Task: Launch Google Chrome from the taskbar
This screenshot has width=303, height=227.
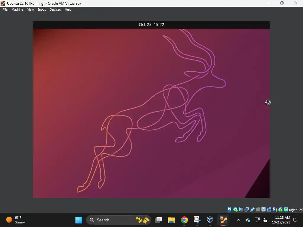Action: click(184, 220)
